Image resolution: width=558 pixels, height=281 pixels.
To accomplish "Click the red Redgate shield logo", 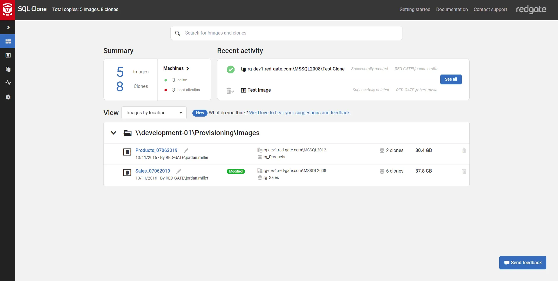I will click(8, 10).
